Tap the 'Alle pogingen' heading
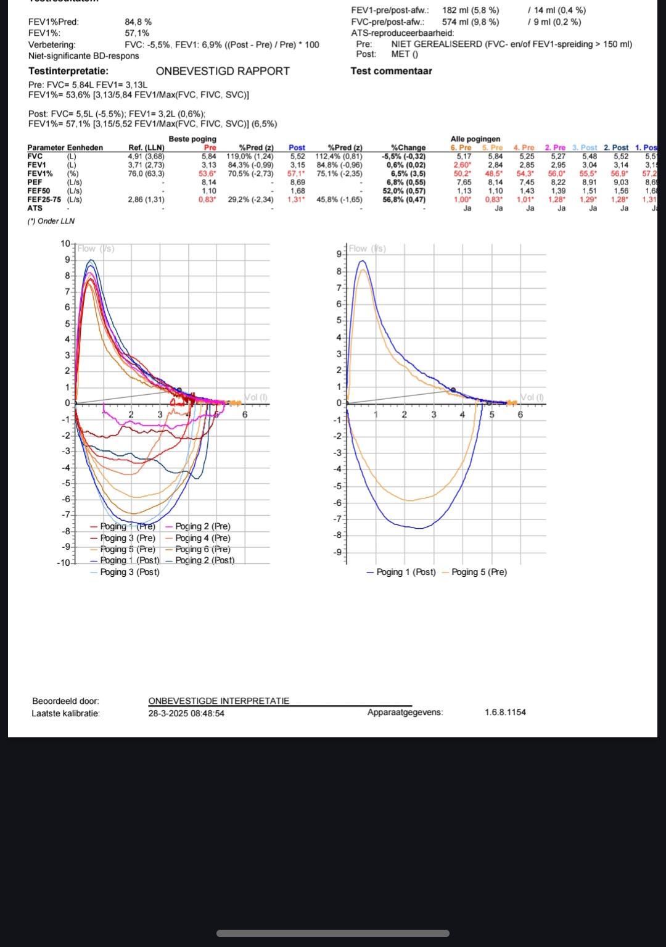The width and height of the screenshot is (666, 947). (475, 139)
